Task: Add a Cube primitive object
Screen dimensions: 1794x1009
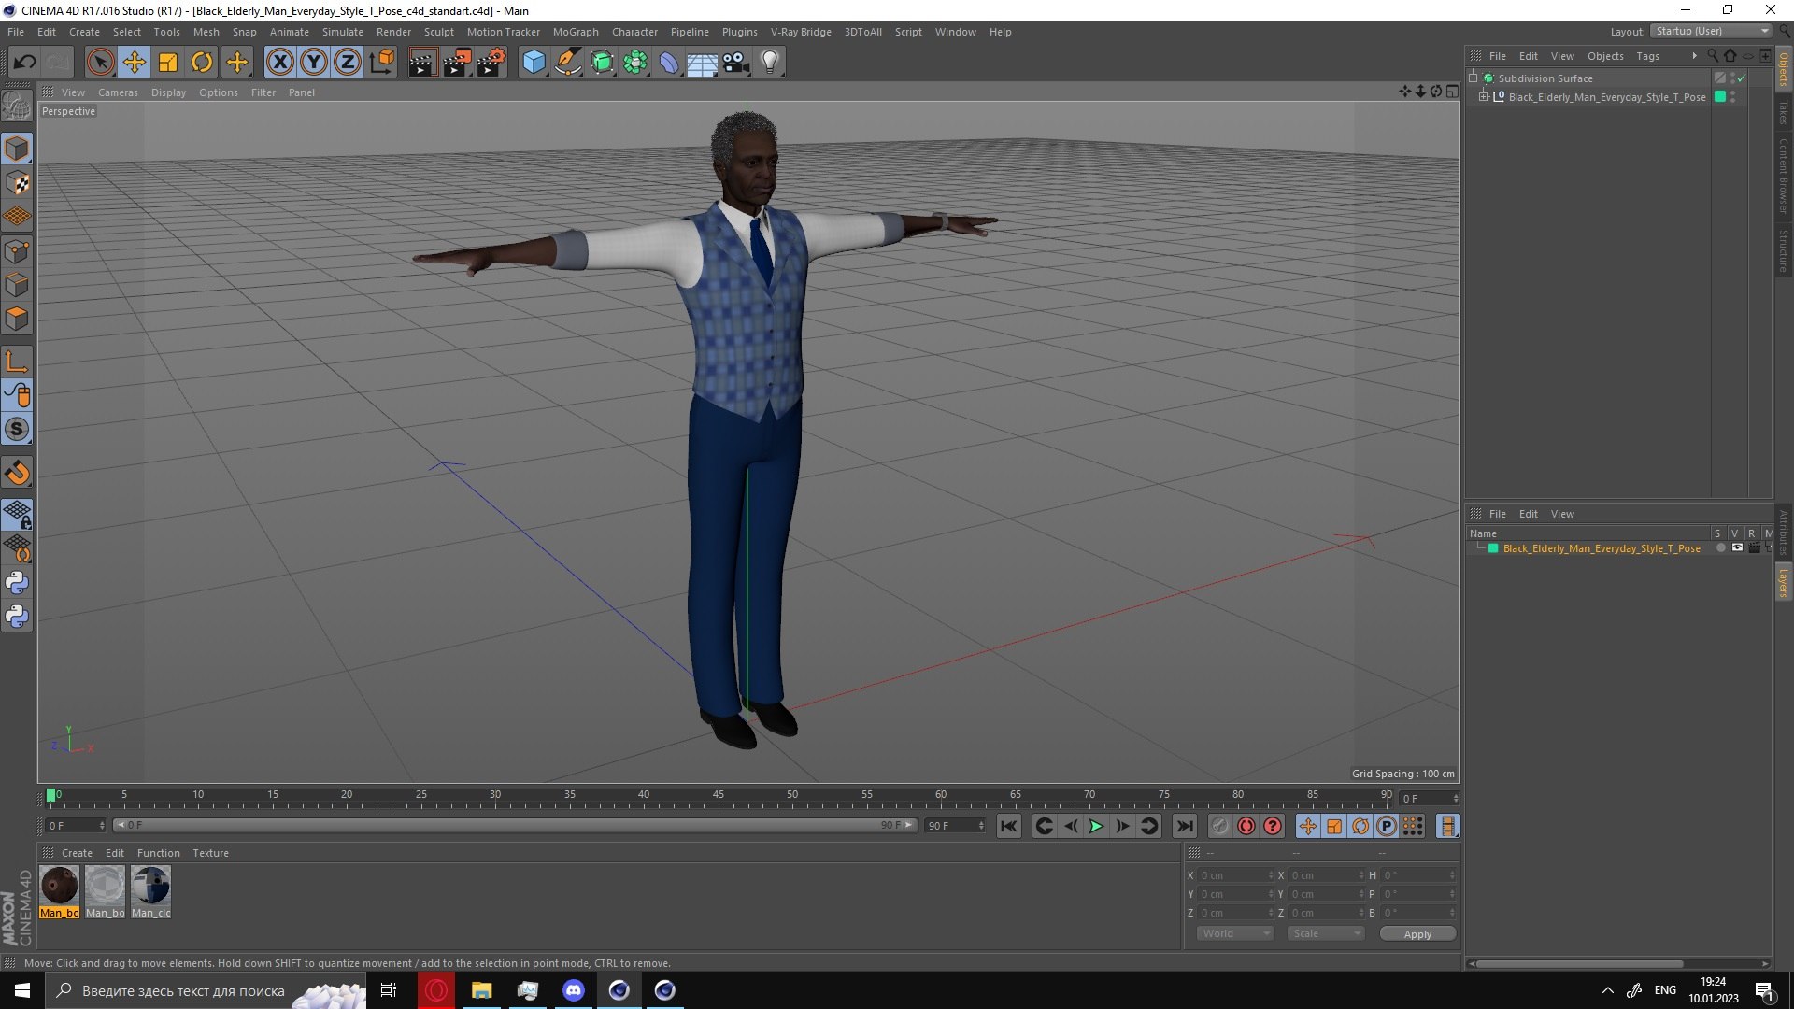Action: click(x=534, y=63)
